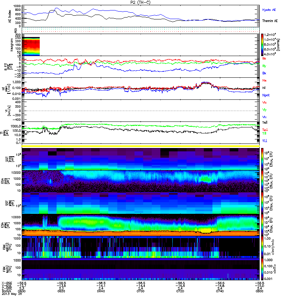Click the 0640 time tick label

point(101,291)
